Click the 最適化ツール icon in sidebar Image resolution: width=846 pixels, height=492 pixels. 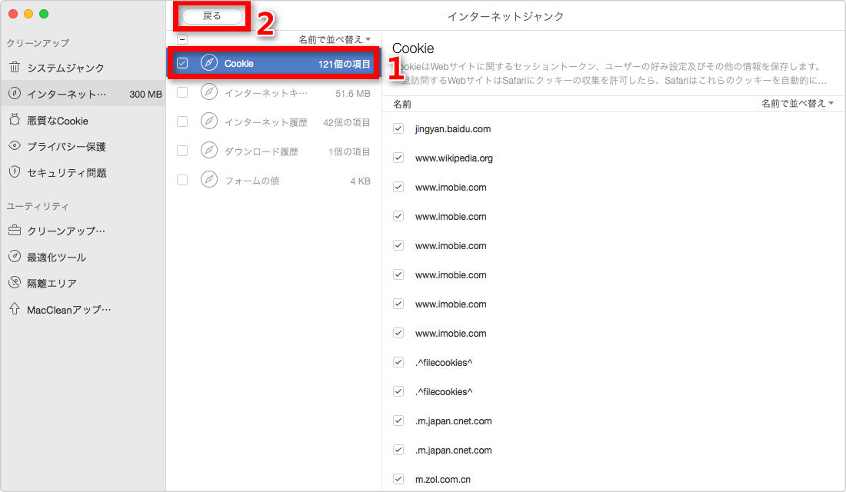point(15,257)
